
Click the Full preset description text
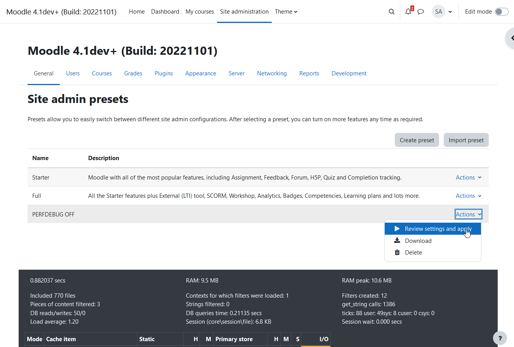[x=254, y=196]
